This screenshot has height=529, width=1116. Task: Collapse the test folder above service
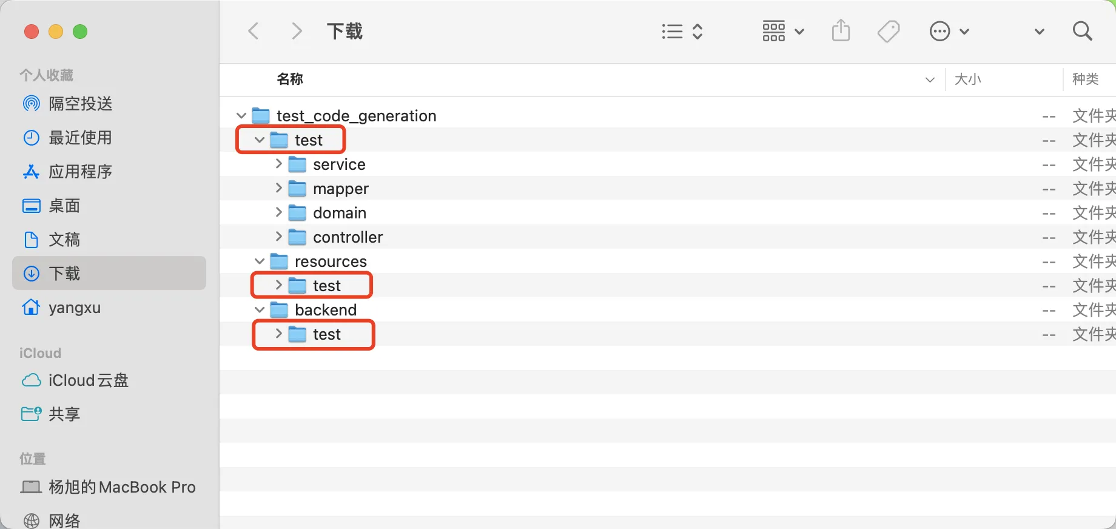point(260,140)
